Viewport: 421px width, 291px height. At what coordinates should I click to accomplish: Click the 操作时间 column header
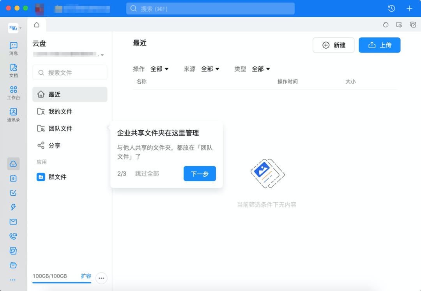[x=287, y=81]
